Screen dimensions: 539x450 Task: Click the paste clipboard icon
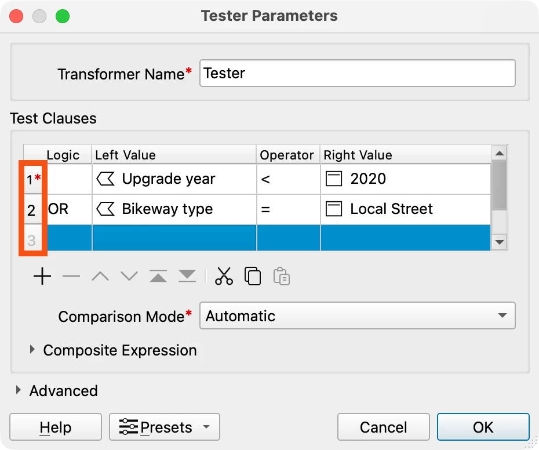[282, 276]
